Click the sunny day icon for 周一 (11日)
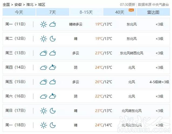Image resolution: width=172 pixels, height=134 pixels. coord(44,24)
